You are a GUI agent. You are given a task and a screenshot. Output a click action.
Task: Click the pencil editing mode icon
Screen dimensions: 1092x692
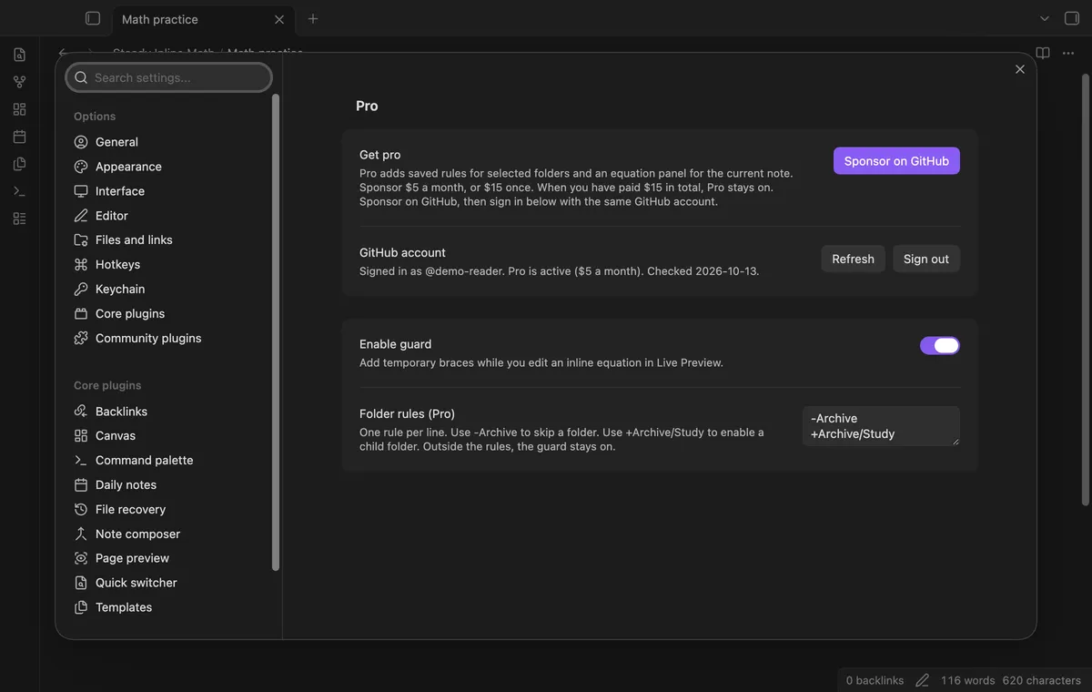pyautogui.click(x=922, y=680)
